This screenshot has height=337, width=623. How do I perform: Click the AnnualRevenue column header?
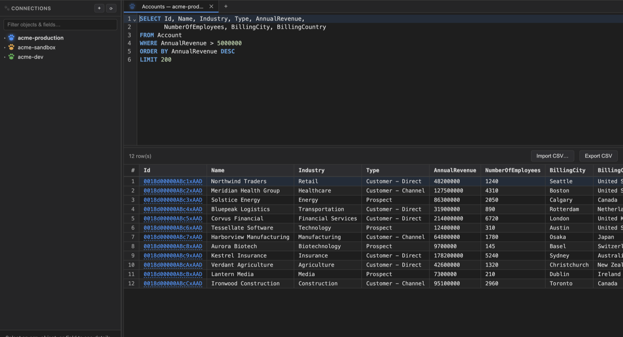pyautogui.click(x=455, y=170)
